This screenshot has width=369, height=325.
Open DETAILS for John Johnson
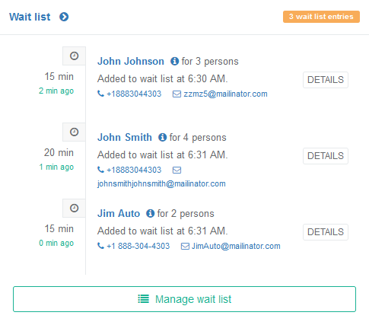(x=326, y=80)
